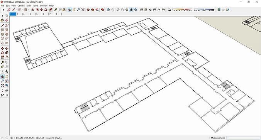Select the Pan hand tool in the top toolbar

pyautogui.click(x=74, y=10)
